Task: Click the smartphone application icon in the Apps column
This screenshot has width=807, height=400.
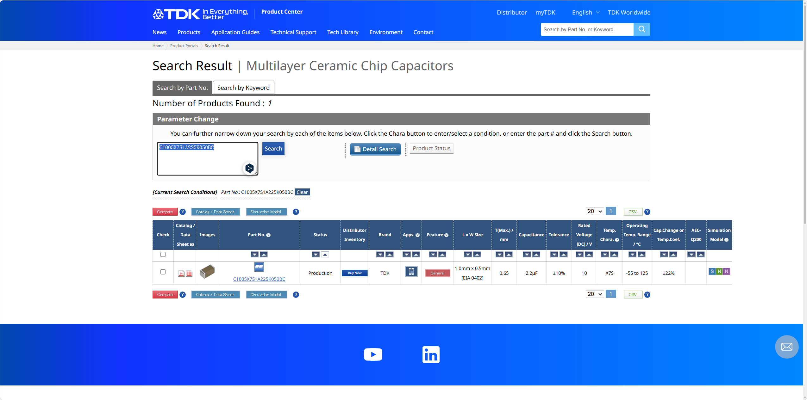Action: tap(411, 272)
